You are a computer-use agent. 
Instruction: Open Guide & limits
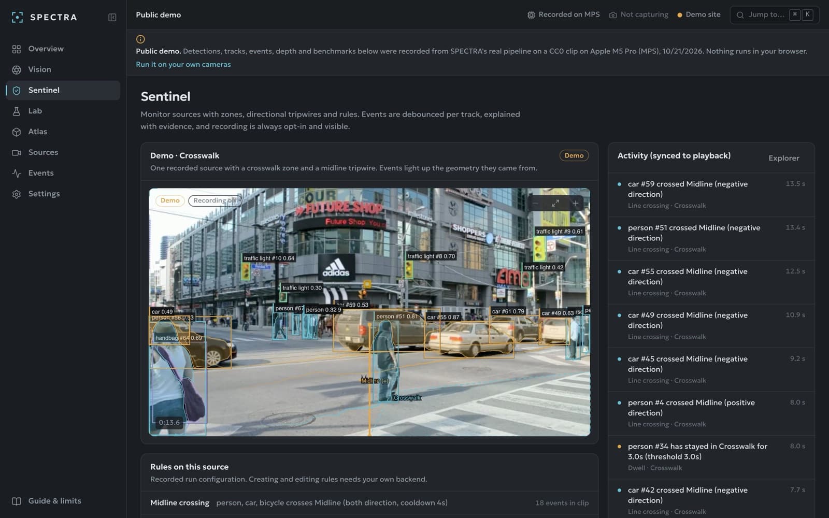tap(63, 501)
